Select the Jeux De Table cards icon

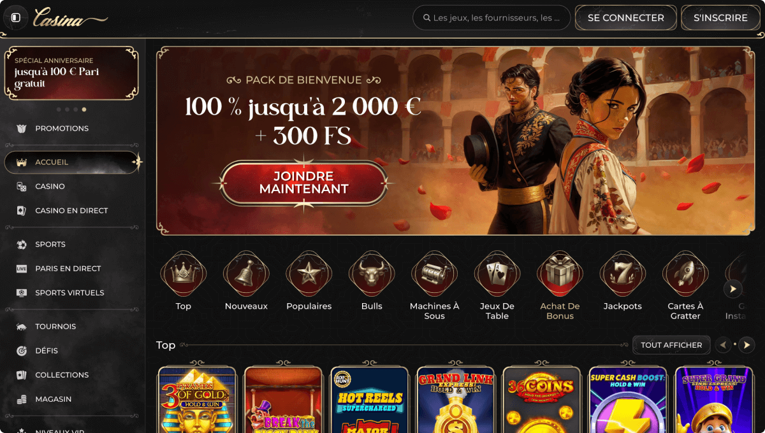pyautogui.click(x=497, y=274)
